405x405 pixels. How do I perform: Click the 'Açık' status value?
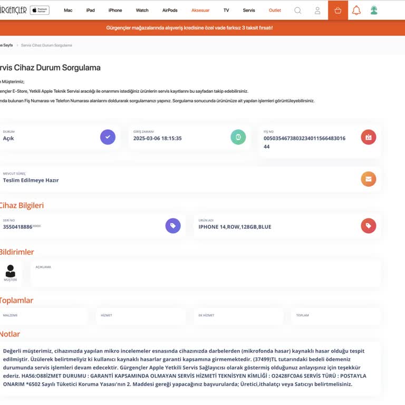click(8, 139)
